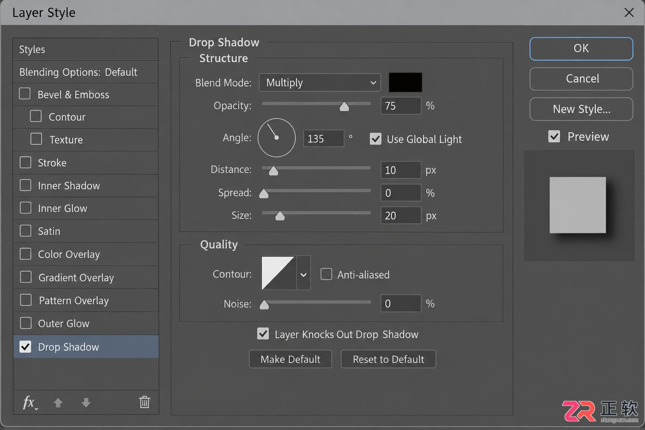Click the Angle value field showing 135
The height and width of the screenshot is (430, 645).
pos(324,139)
